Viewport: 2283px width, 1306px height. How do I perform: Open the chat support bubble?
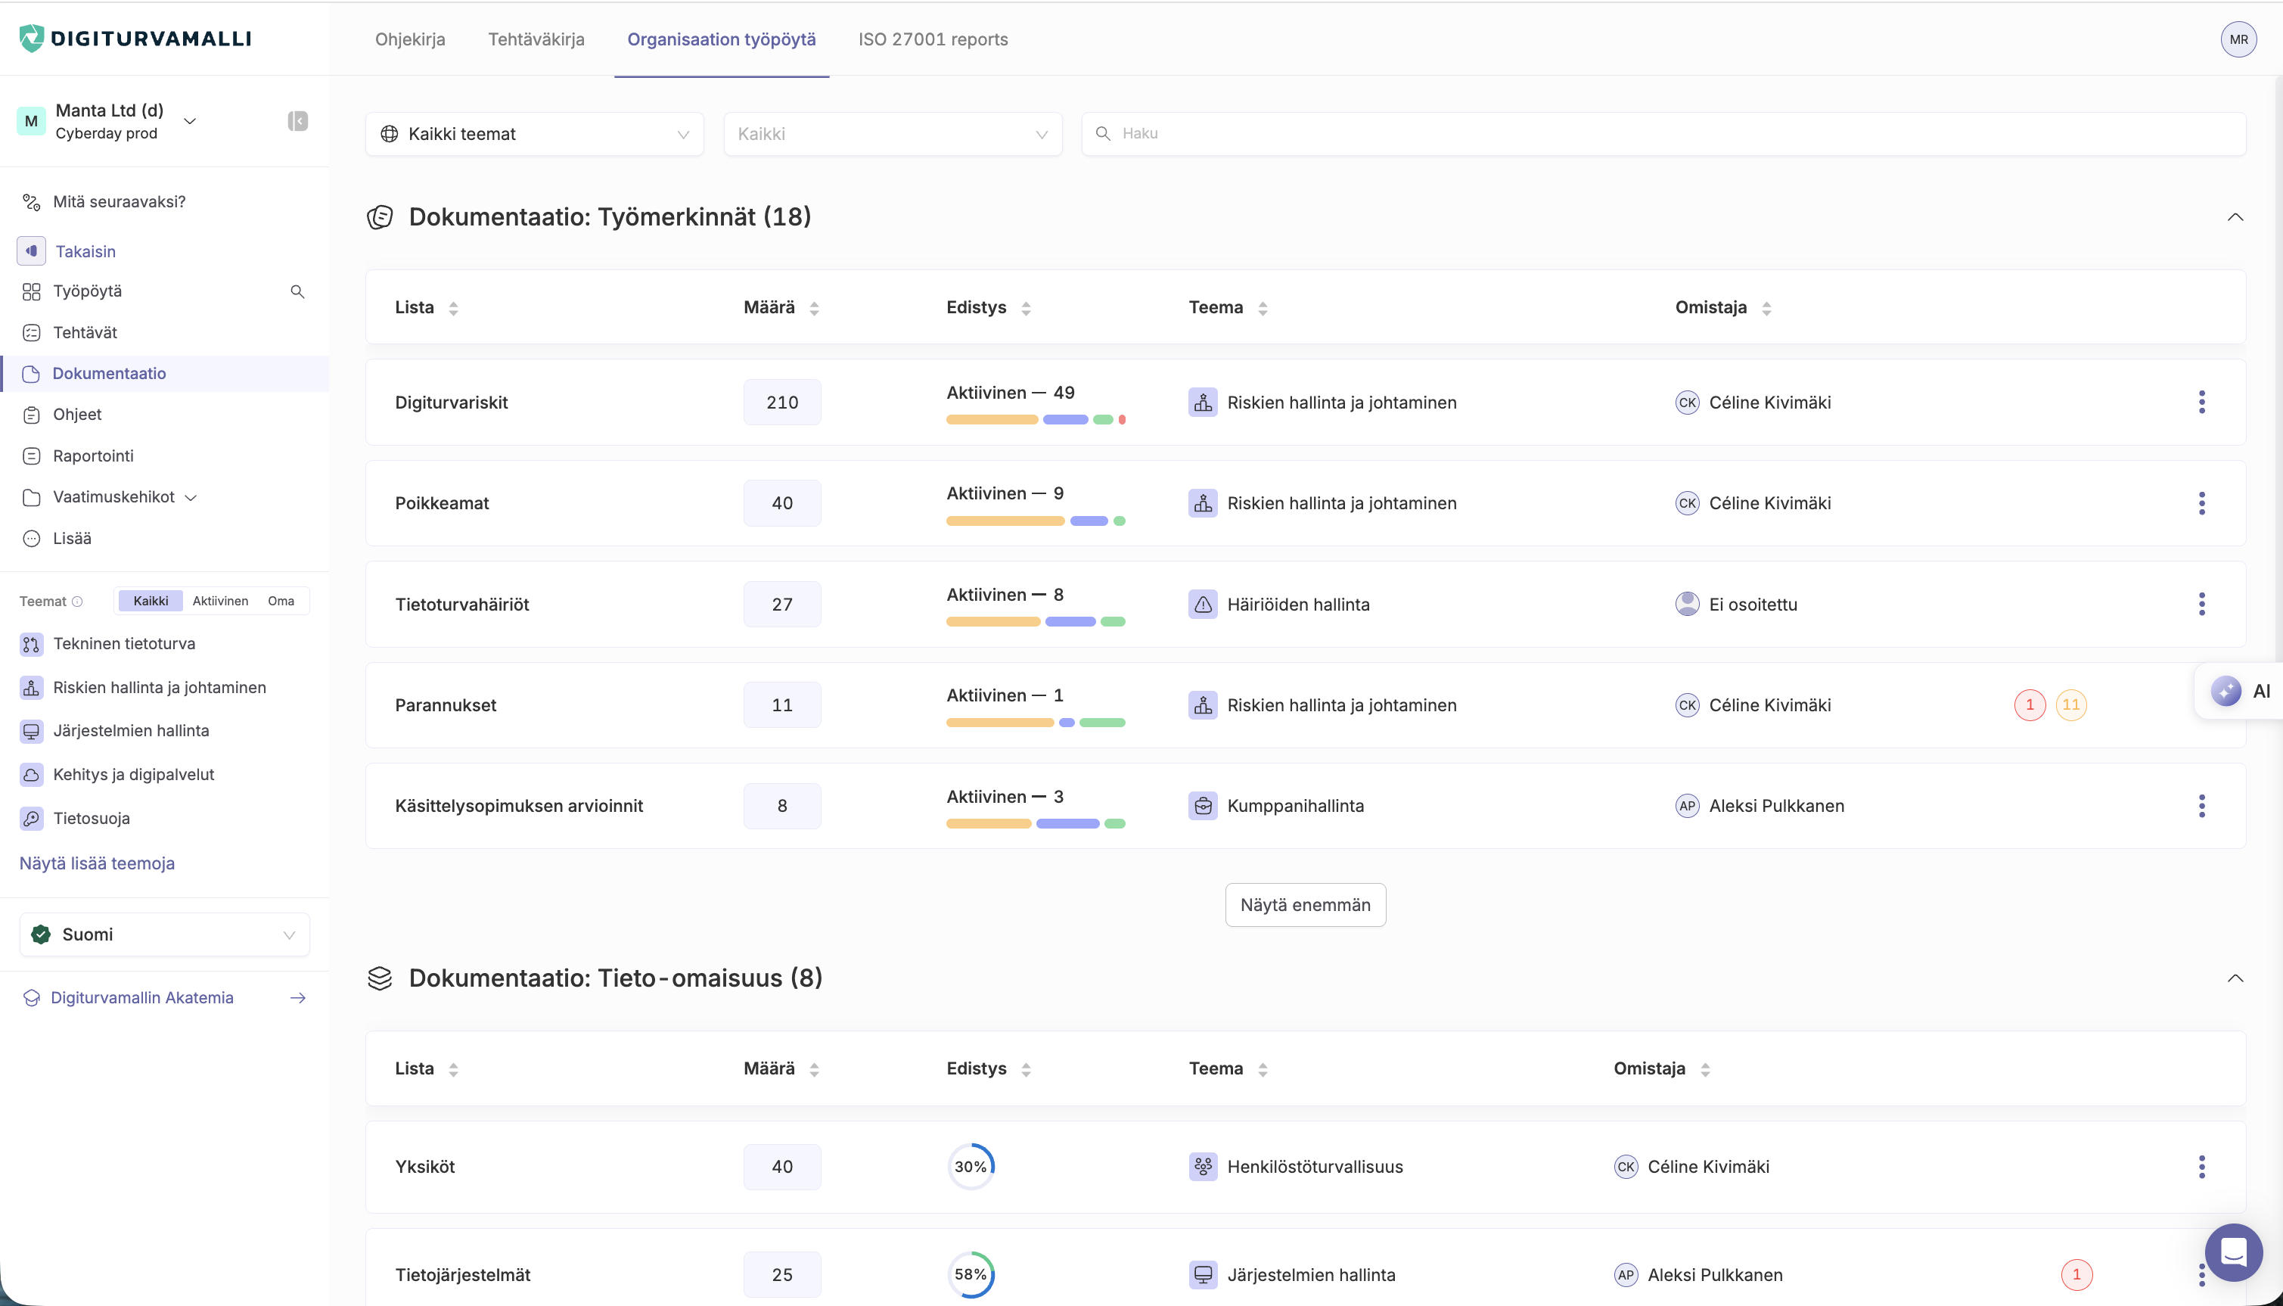pos(2233,1252)
